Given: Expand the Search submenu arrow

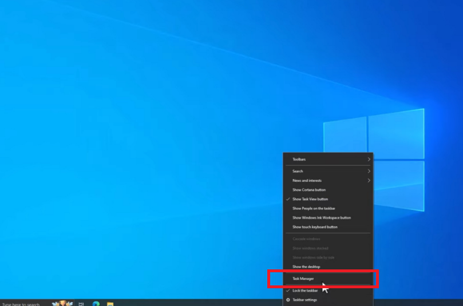Looking at the screenshot, I should 369,171.
